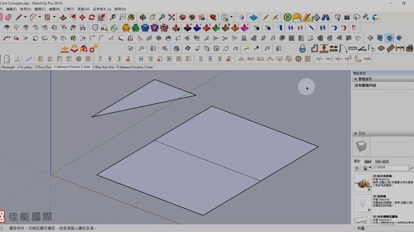This screenshot has height=232, width=414.
Task: Select the Tape Measure tool
Action: pos(113,17)
